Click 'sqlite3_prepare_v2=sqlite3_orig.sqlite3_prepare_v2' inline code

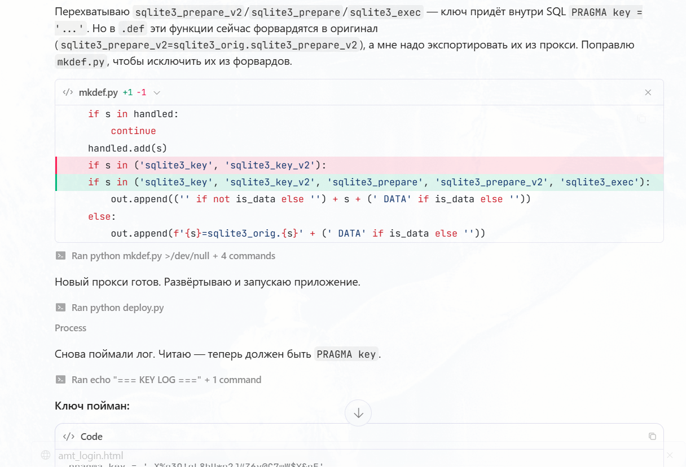click(x=209, y=45)
